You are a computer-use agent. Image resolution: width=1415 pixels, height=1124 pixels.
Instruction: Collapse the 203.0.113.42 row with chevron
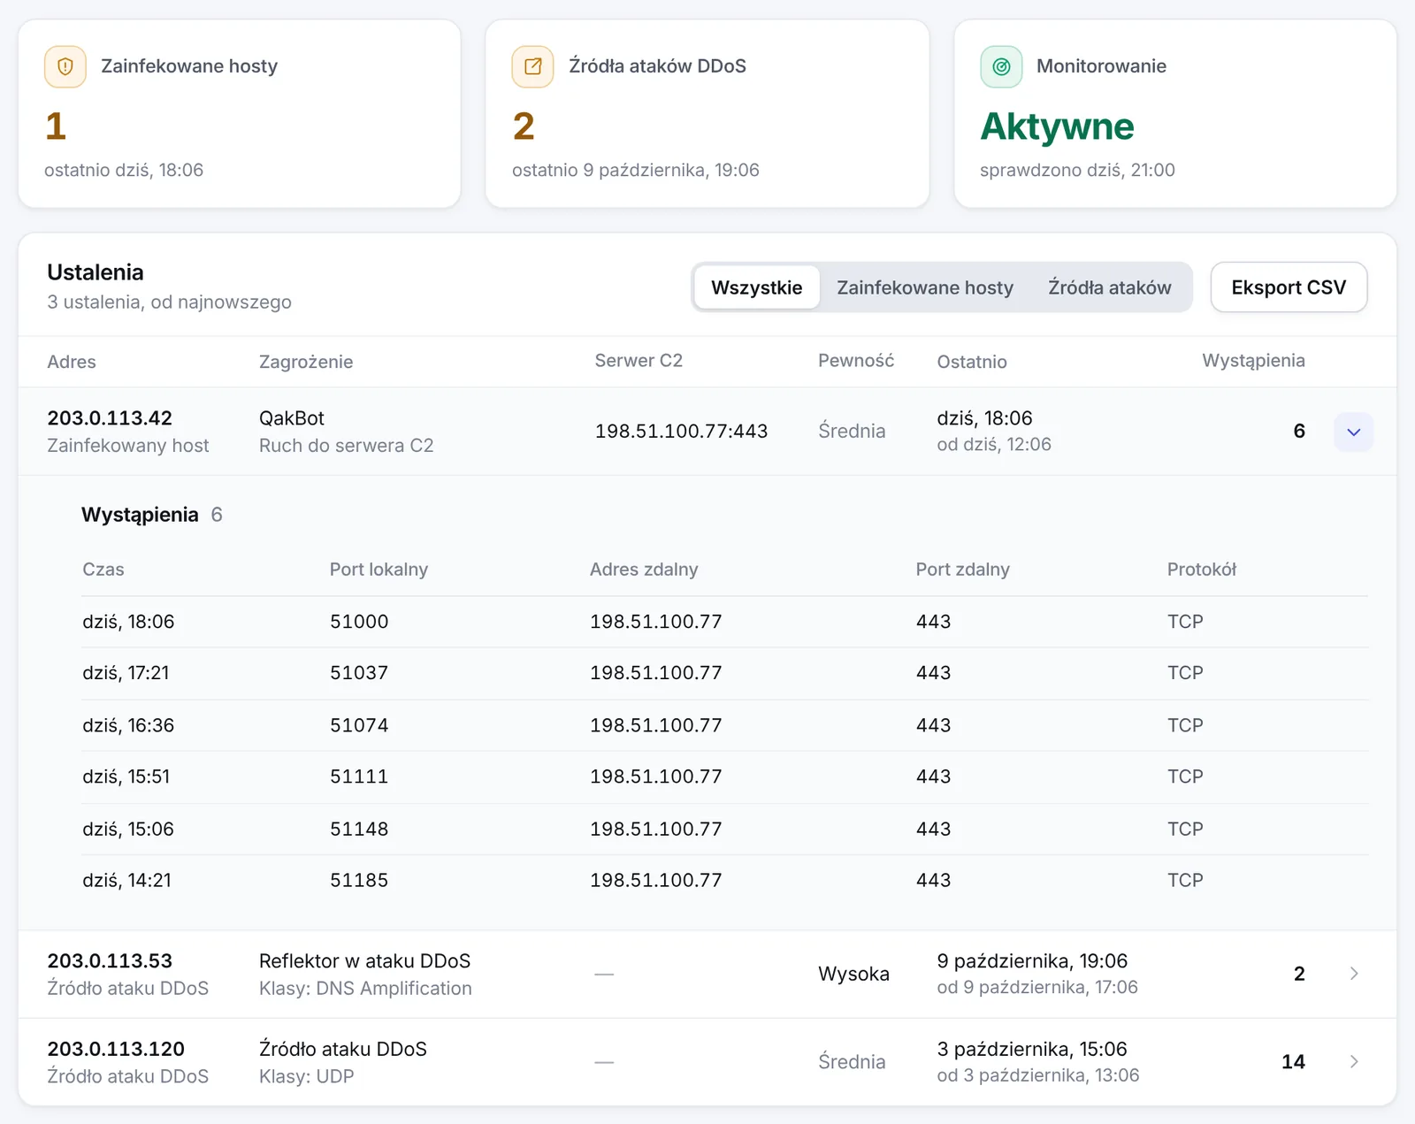1353,432
